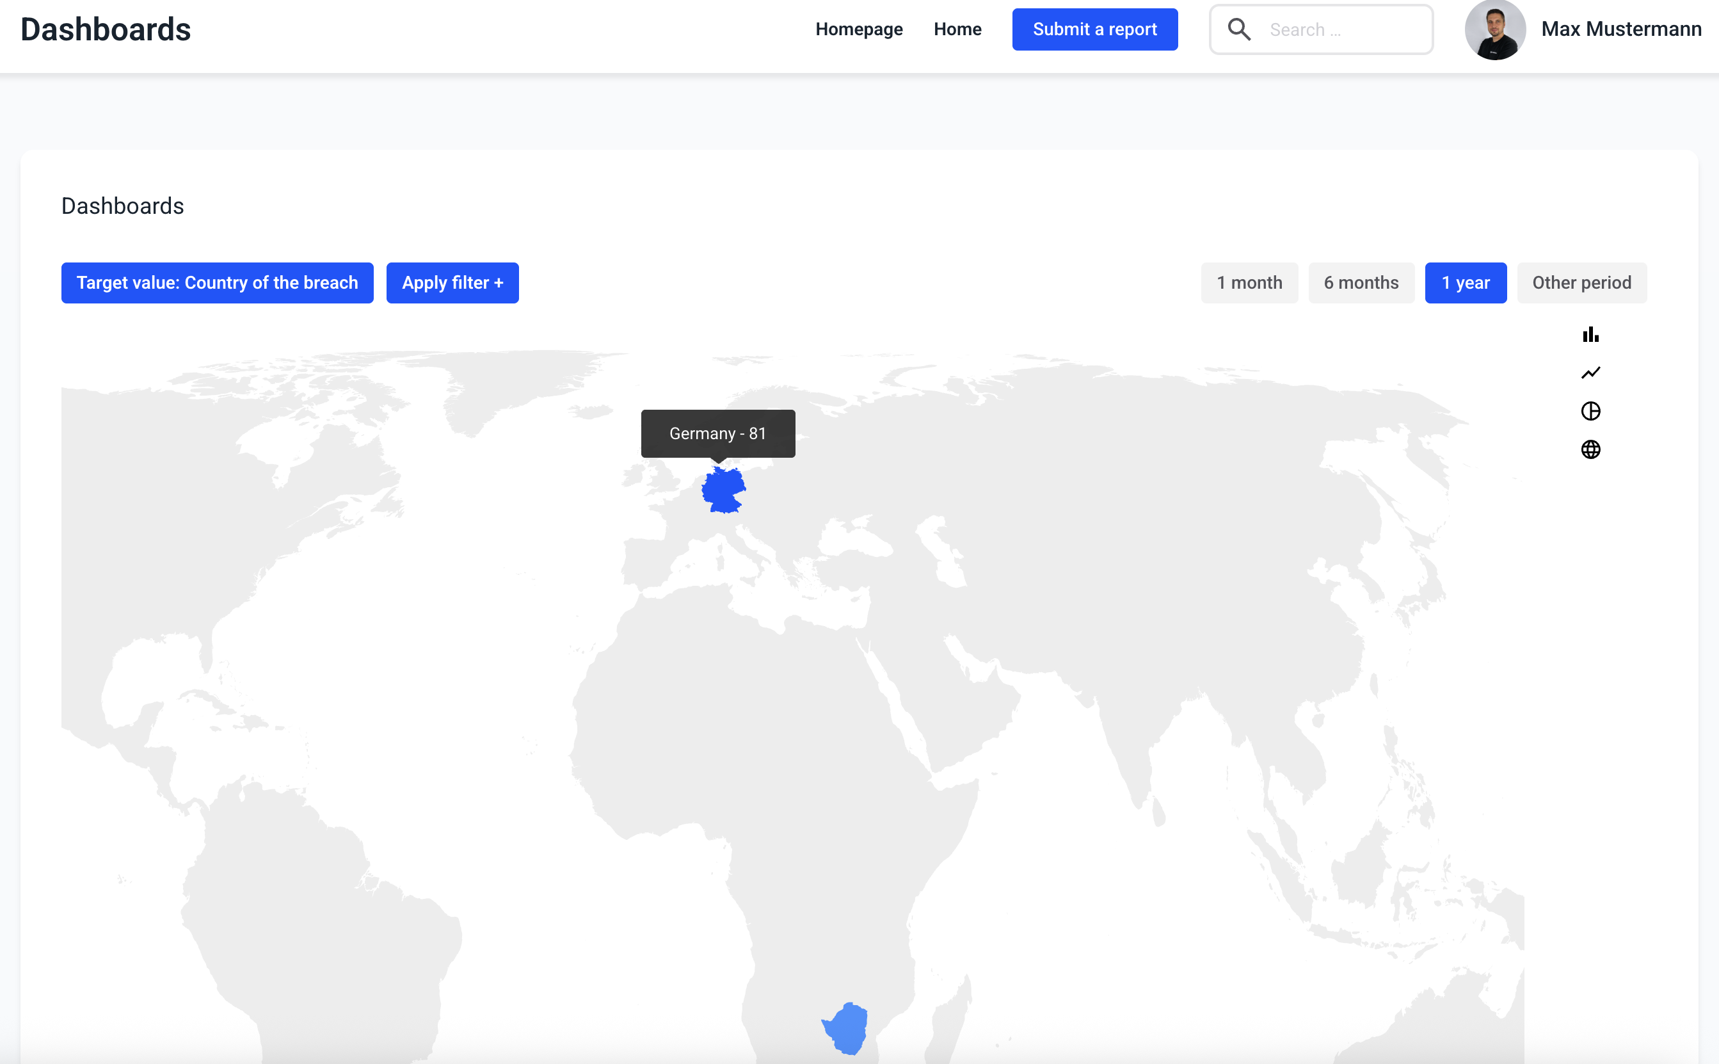Click Submit a report button

1094,29
